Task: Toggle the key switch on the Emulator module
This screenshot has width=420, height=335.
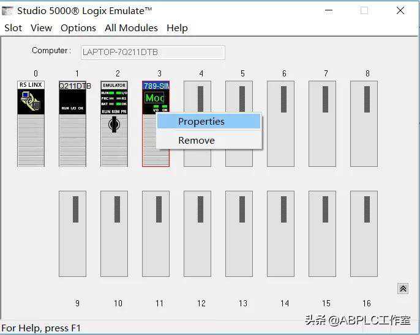Action: pos(114,125)
